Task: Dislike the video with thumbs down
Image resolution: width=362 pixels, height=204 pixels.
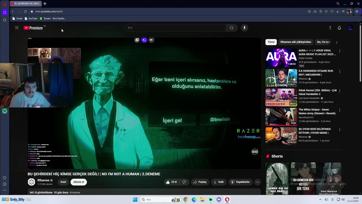Action: (x=184, y=182)
